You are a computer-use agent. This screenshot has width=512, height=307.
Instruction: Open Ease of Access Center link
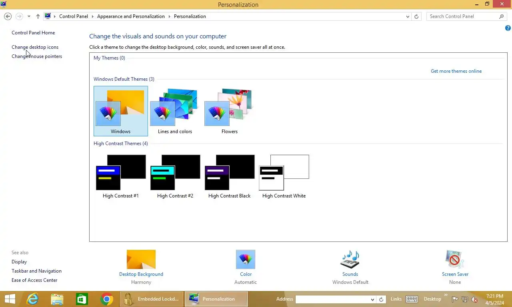tap(34, 280)
